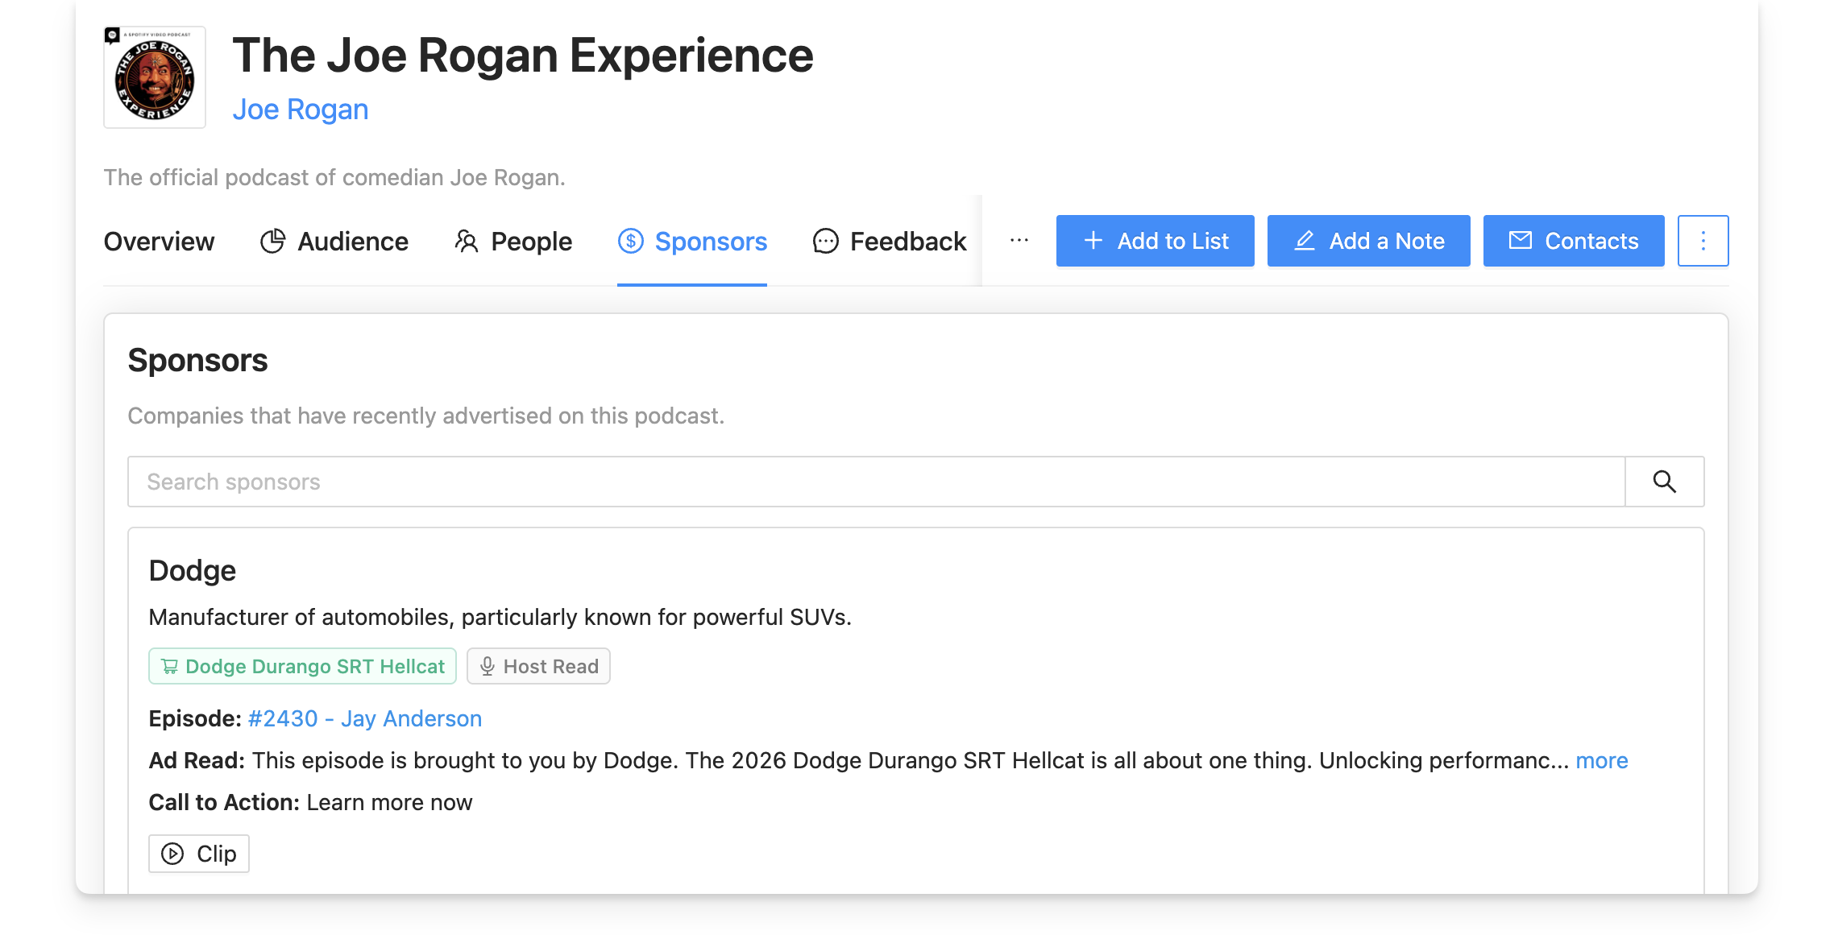This screenshot has height=939, width=1834.
Task: Expand the horizontal ellipsis next to Feedback
Action: click(1019, 240)
